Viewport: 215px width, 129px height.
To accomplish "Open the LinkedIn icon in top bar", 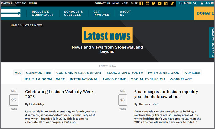I will click(x=166, y=3).
